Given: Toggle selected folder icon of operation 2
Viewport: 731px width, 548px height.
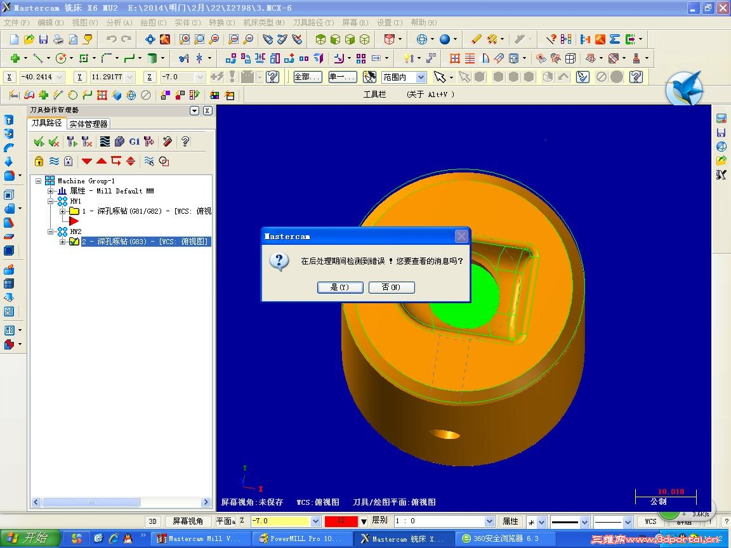Looking at the screenshot, I should click(74, 242).
